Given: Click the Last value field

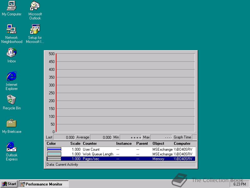Looking at the screenshot, I should (64, 137).
